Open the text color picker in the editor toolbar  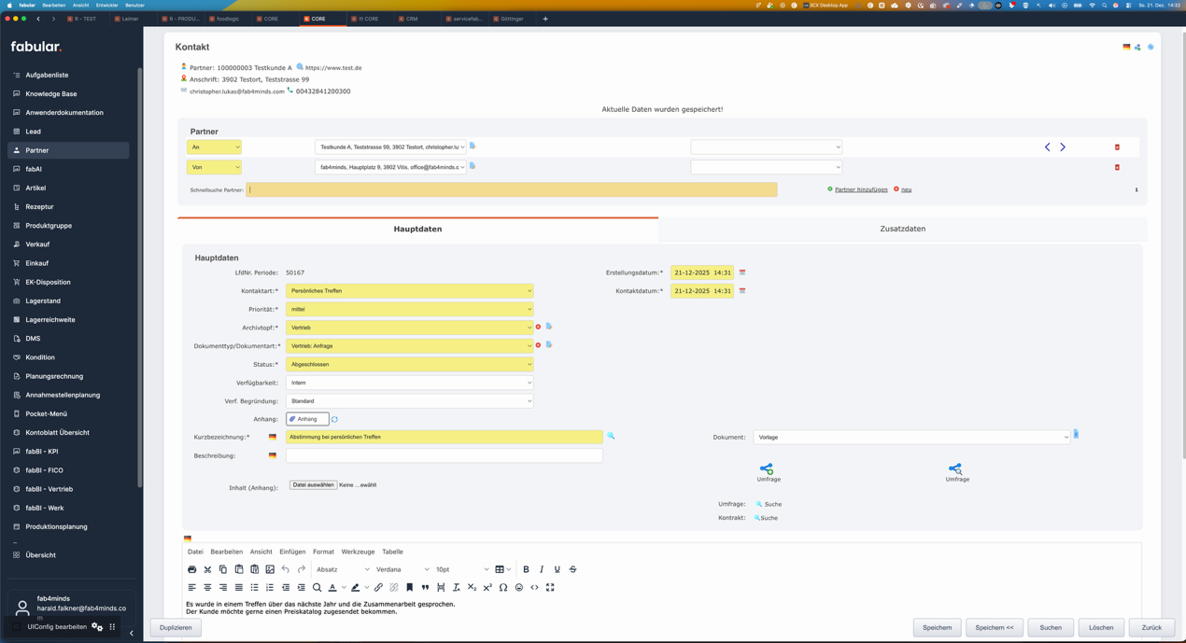point(332,588)
